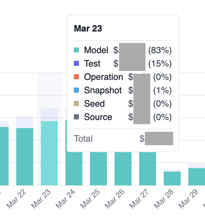Click the tan Seed legend swatch
Image resolution: width=205 pixels, height=219 pixels.
click(x=76, y=104)
